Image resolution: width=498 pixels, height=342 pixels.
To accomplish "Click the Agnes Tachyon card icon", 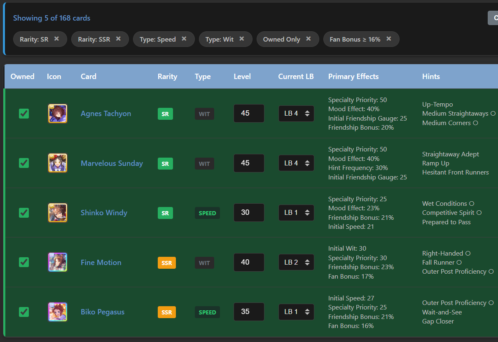I will 58,114.
